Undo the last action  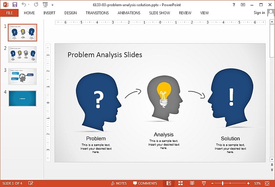24,5
